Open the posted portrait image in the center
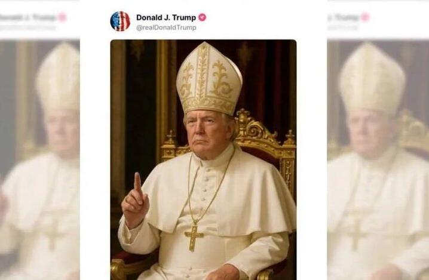The width and height of the screenshot is (429, 280). (203, 159)
